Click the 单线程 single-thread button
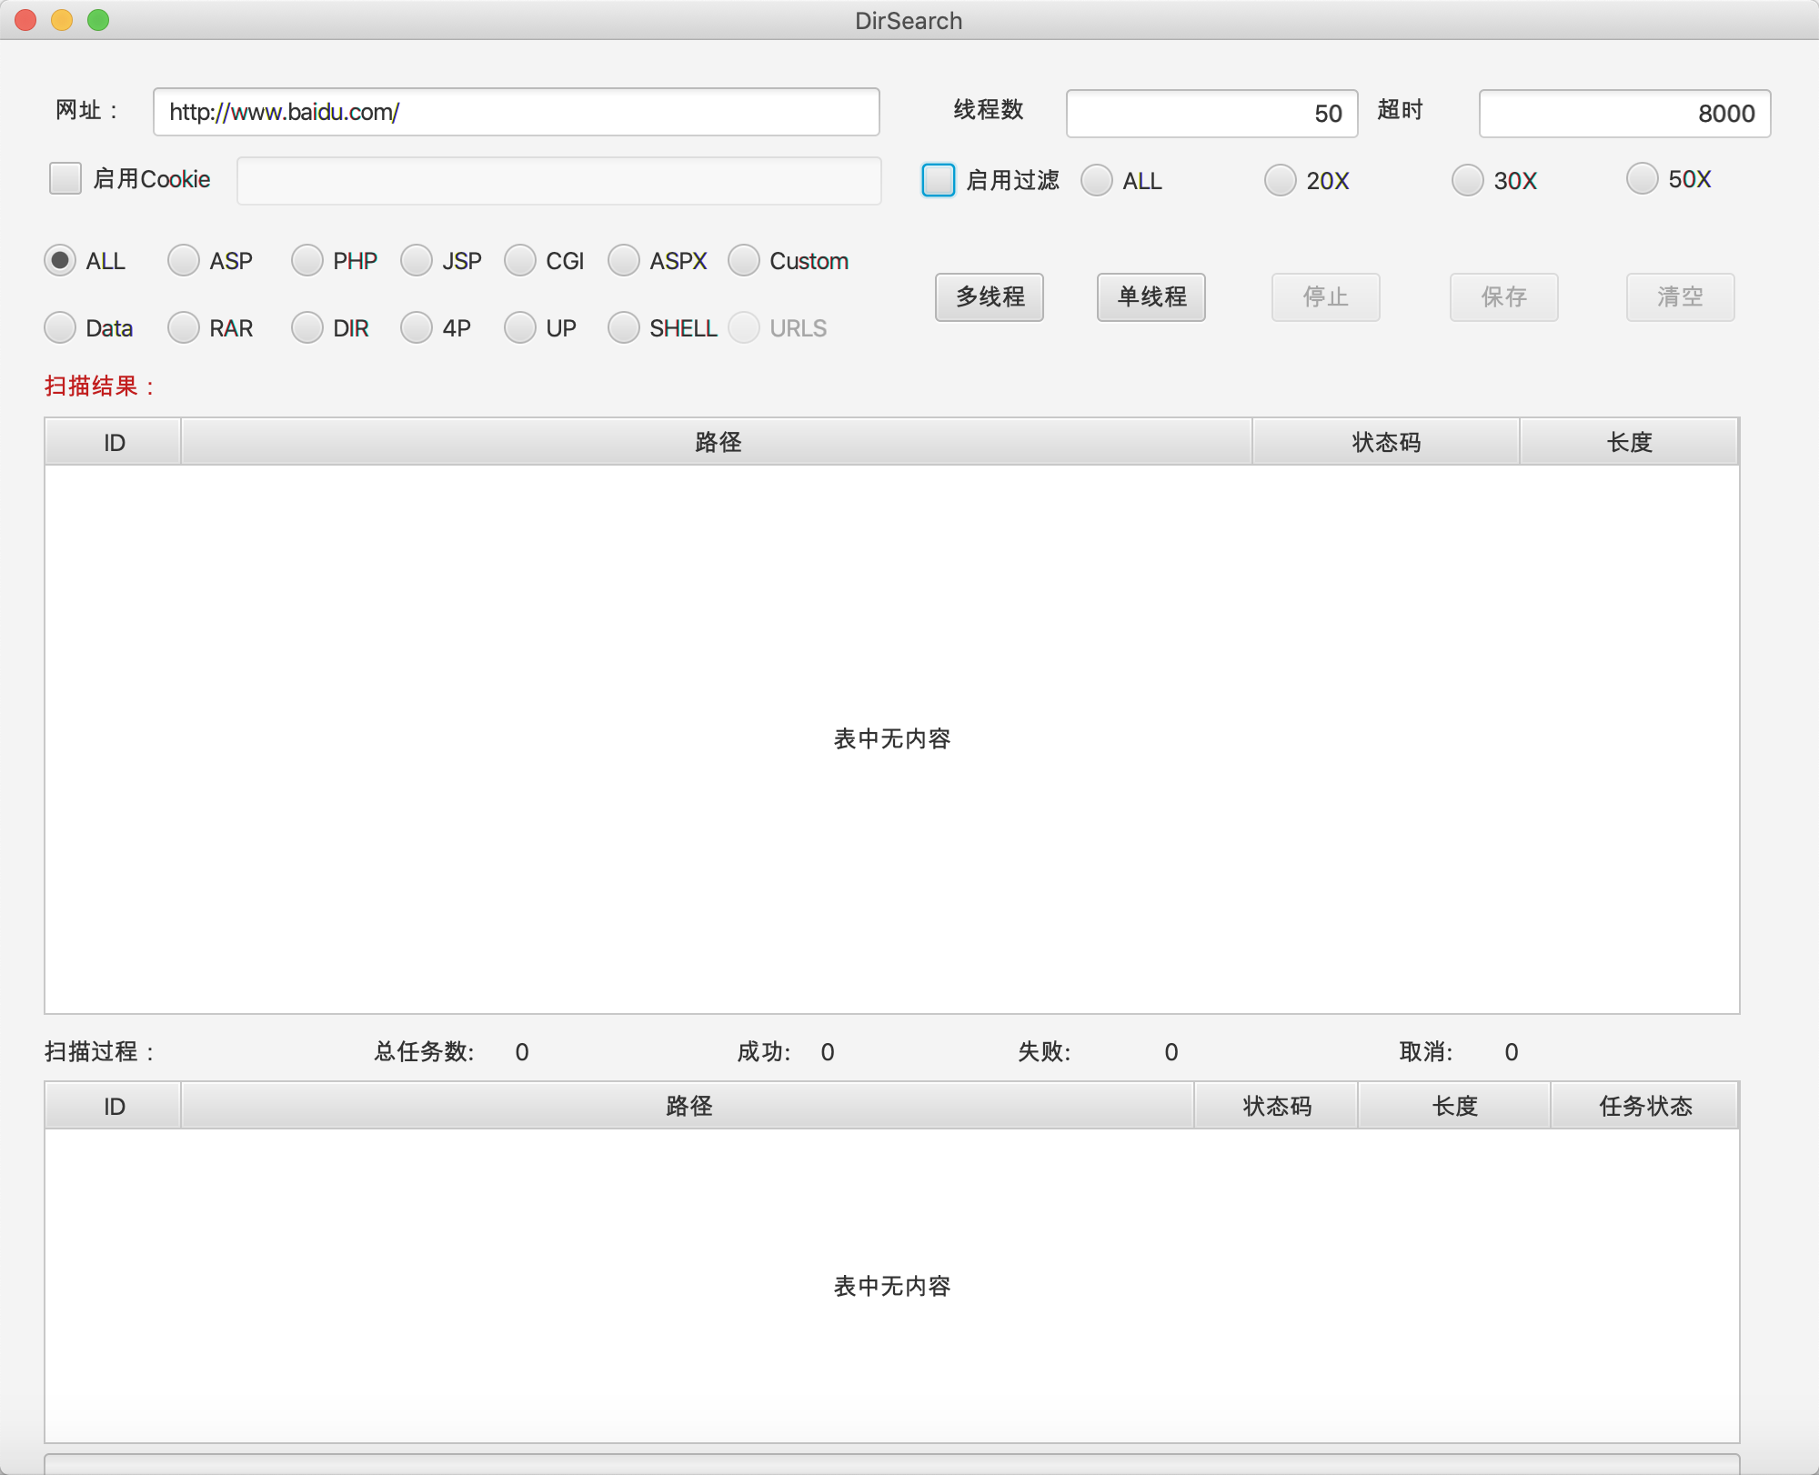1819x1475 pixels. 1151,297
